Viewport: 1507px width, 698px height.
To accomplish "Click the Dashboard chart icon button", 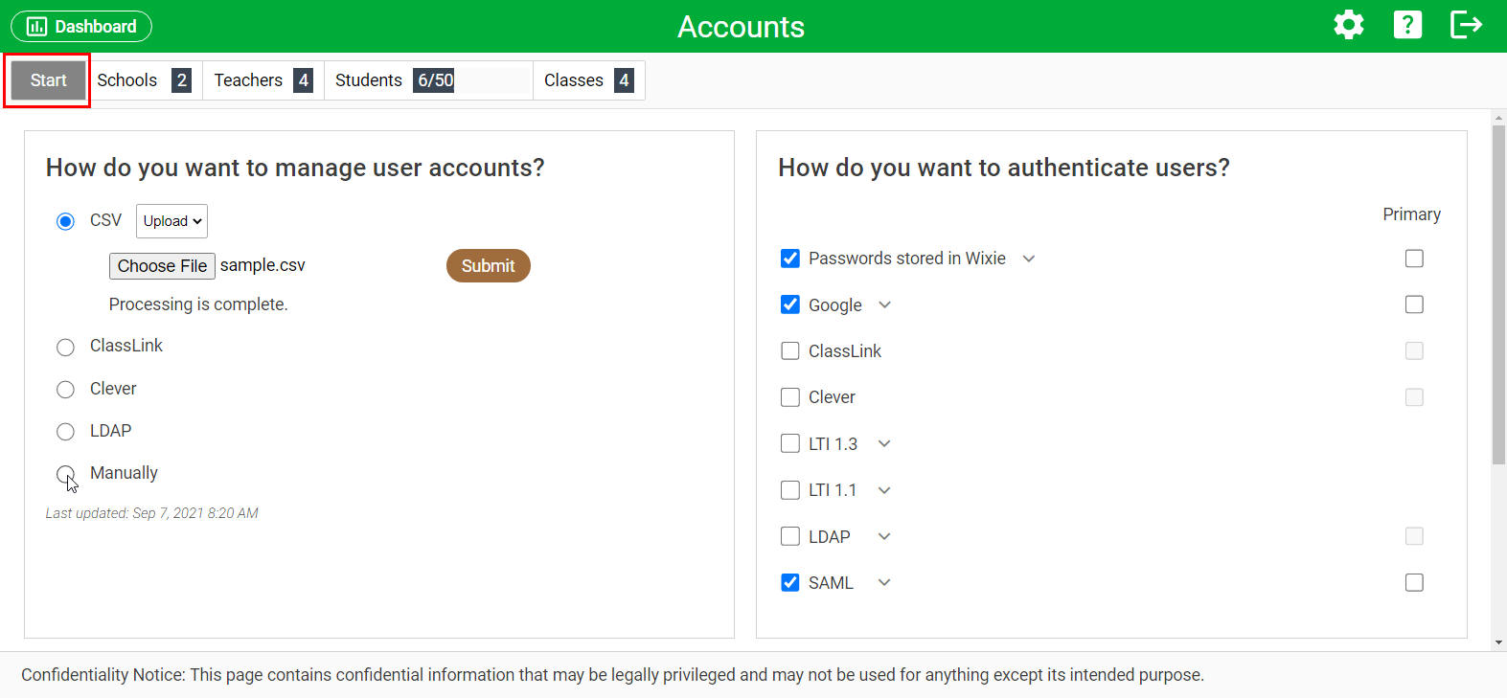I will [81, 26].
